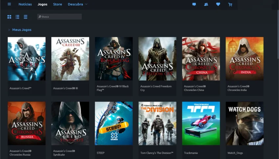Click "Tom Clancy's The Division™" label
Viewport: 279px width, 159px height.
click(x=157, y=153)
